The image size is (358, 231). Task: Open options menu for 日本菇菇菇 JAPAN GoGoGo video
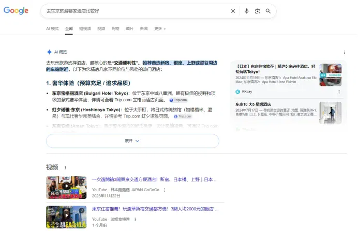pos(165,190)
